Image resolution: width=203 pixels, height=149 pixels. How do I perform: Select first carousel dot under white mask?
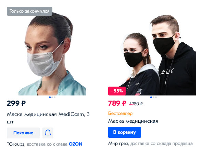point(50,97)
